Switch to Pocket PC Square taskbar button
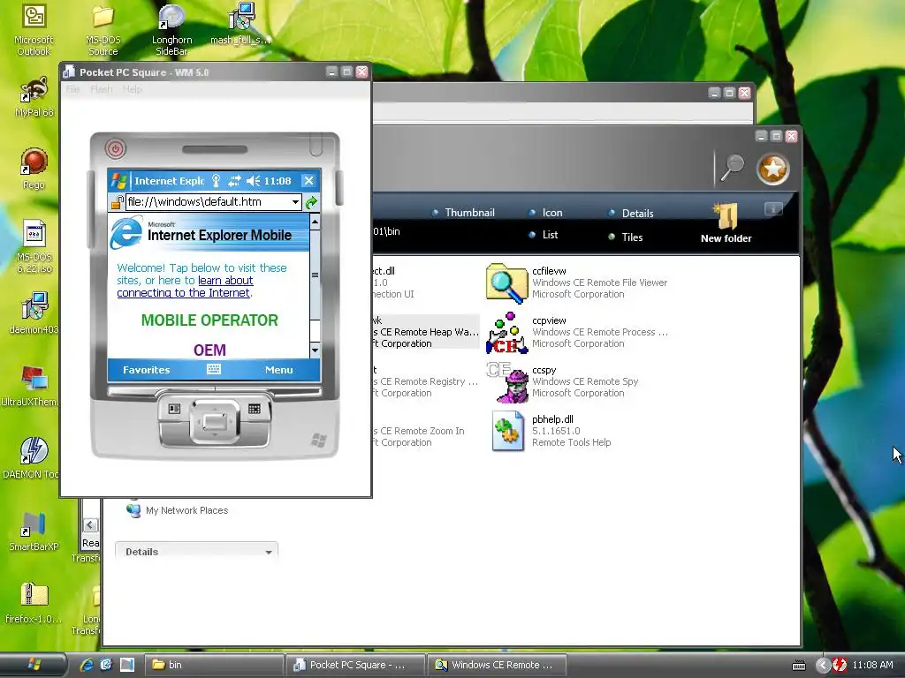905x678 pixels. [355, 665]
